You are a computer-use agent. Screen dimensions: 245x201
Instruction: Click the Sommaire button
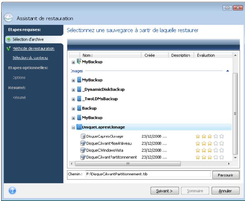(x=195, y=191)
